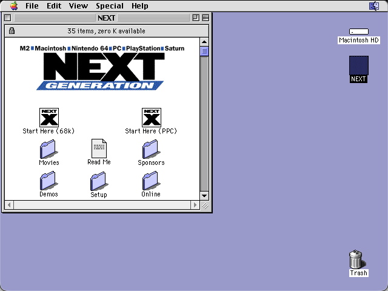This screenshot has height=291, width=388.
Task: Select the Macintosh HD disk icon
Action: coord(359,32)
